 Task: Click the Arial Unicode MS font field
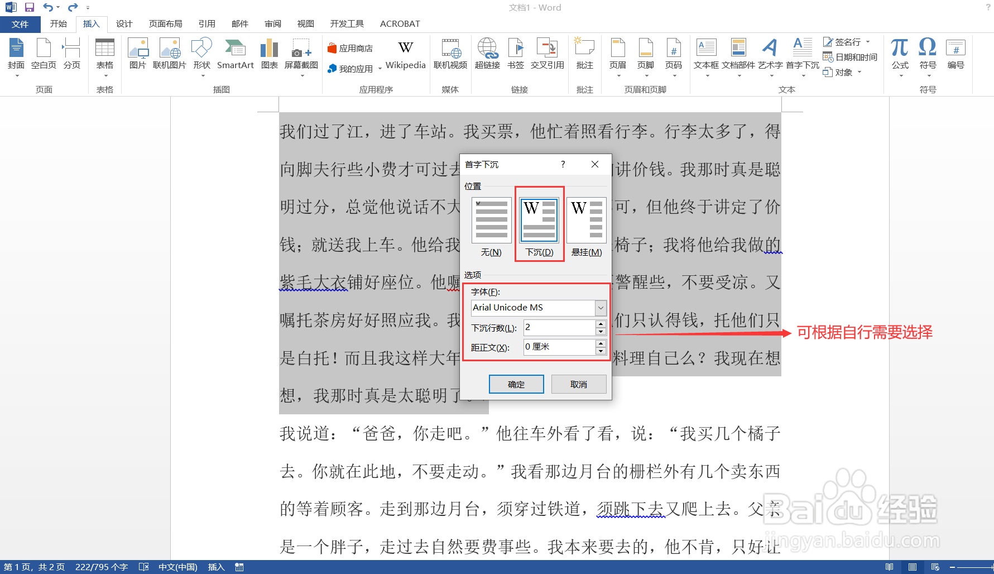pyautogui.click(x=533, y=308)
